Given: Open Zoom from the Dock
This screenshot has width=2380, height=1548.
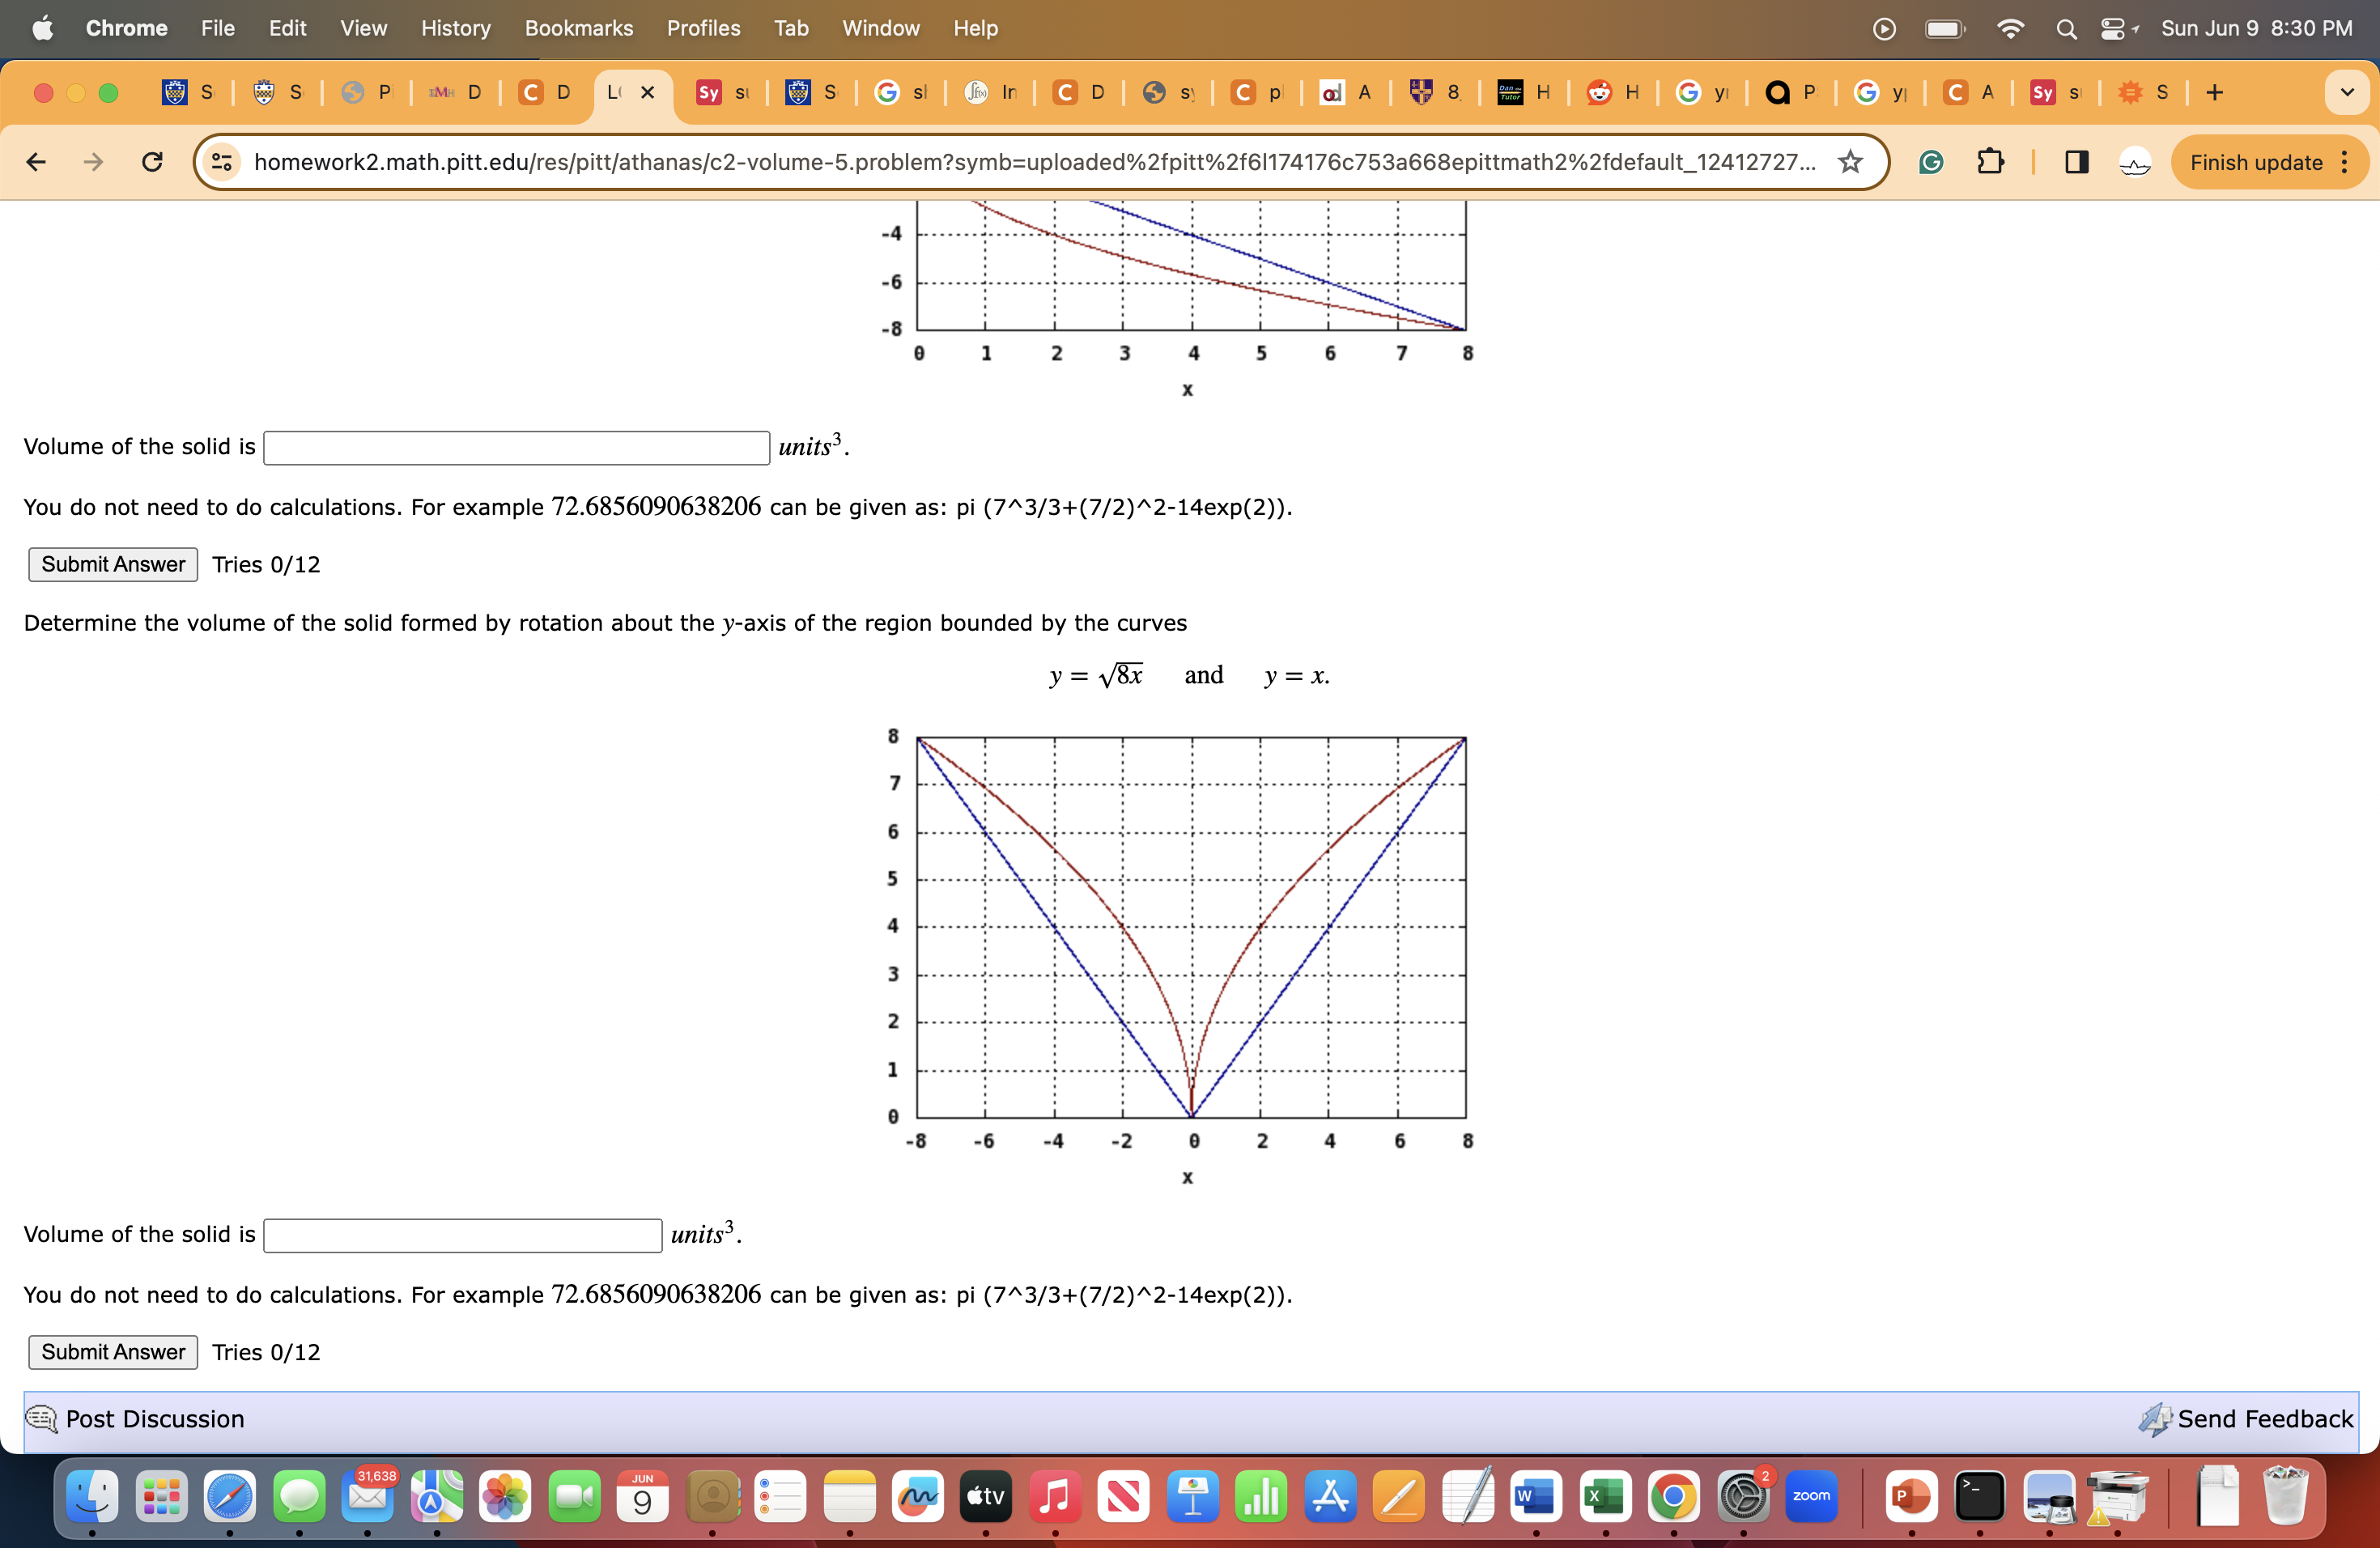Looking at the screenshot, I should click(x=1812, y=1497).
